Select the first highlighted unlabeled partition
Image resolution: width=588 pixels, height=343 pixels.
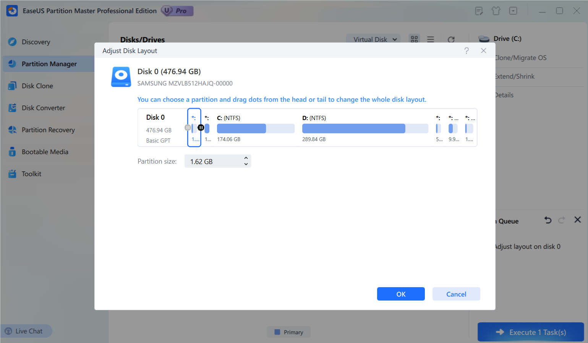pyautogui.click(x=194, y=128)
